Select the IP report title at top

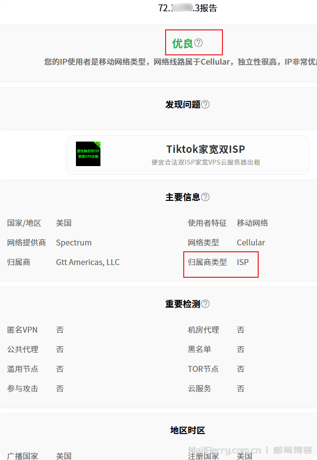click(x=188, y=8)
